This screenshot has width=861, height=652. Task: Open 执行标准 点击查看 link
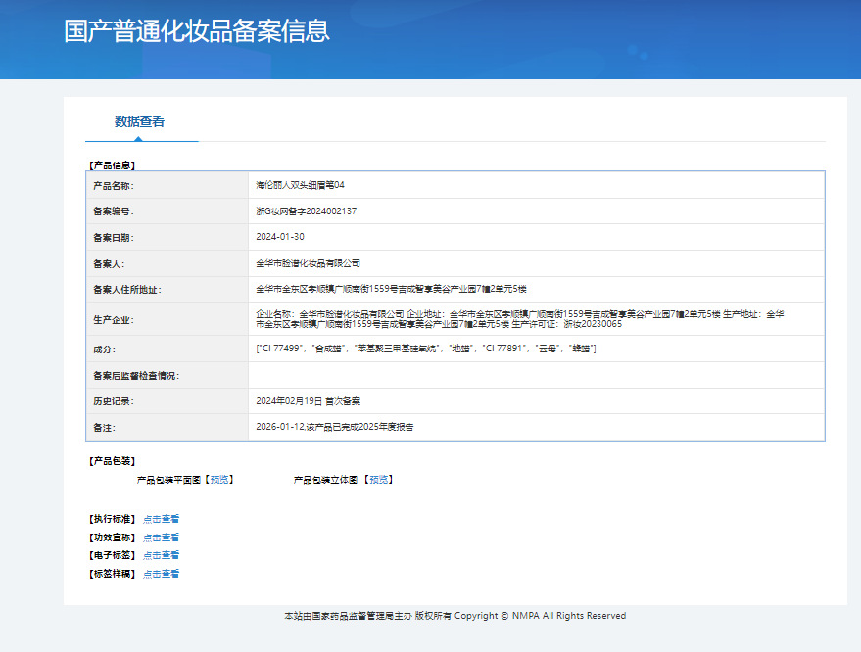(x=161, y=519)
